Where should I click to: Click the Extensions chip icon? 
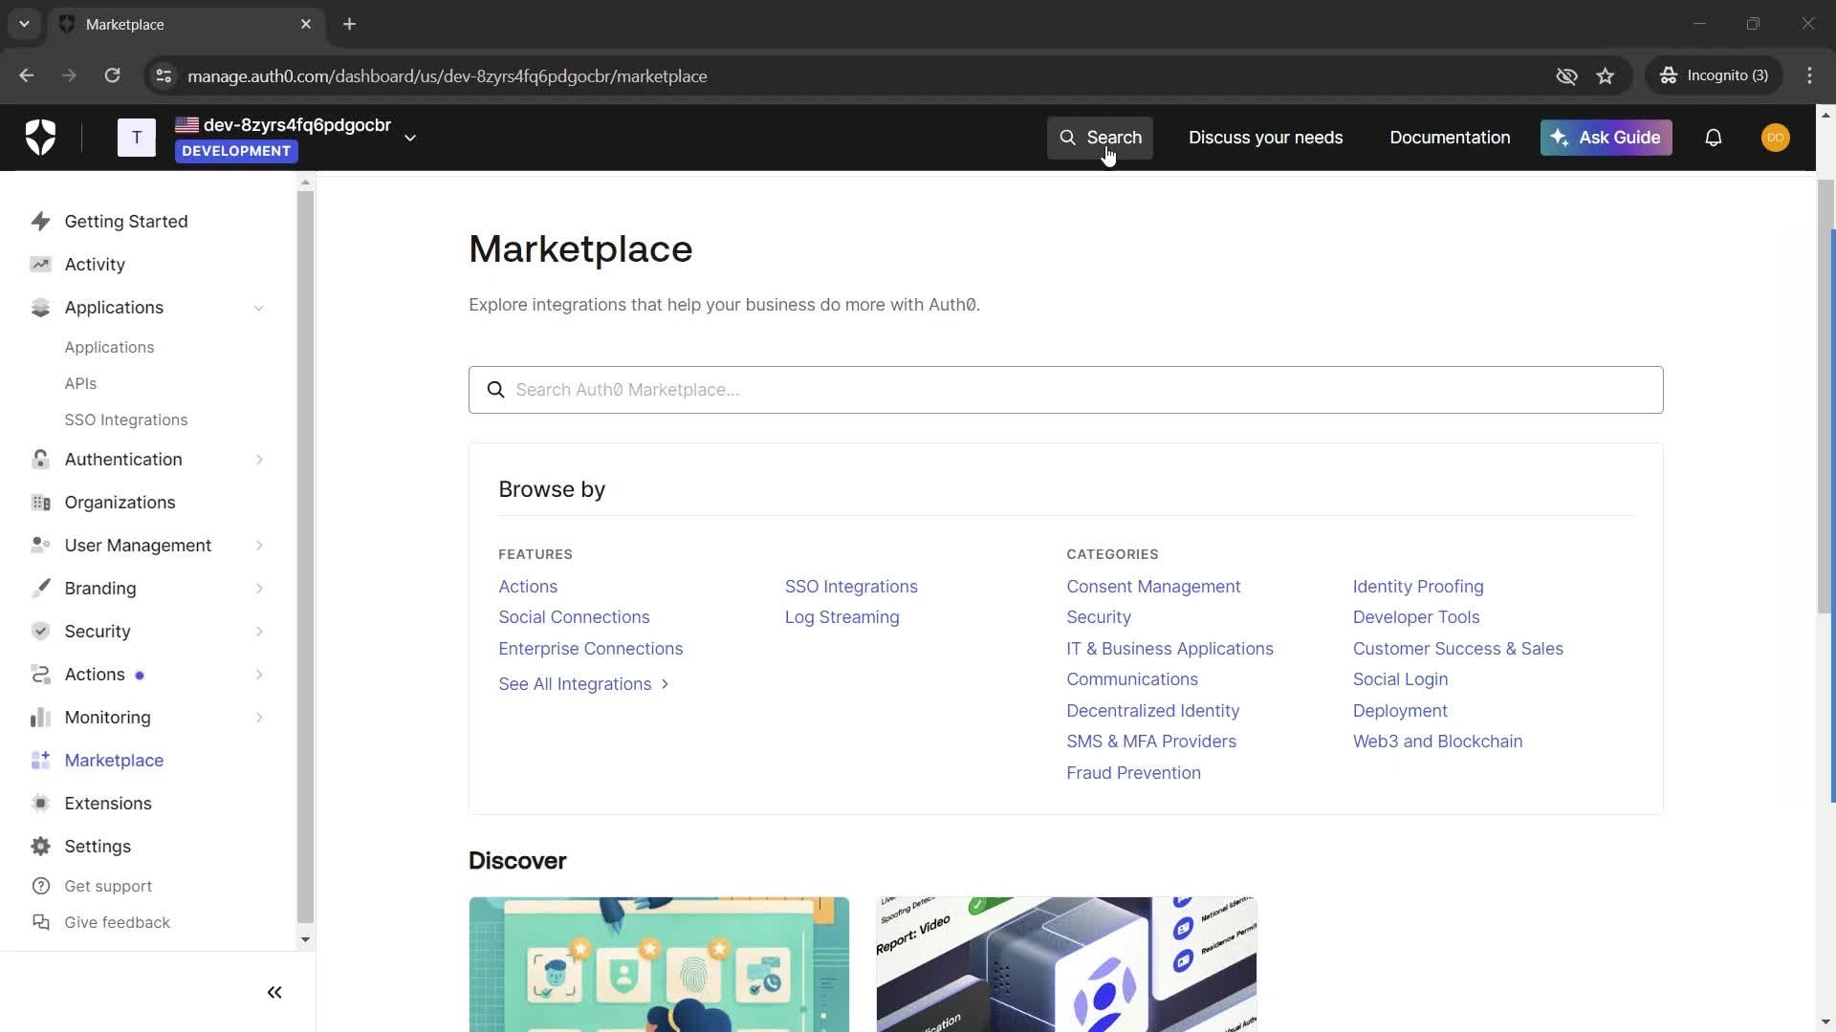click(x=40, y=804)
